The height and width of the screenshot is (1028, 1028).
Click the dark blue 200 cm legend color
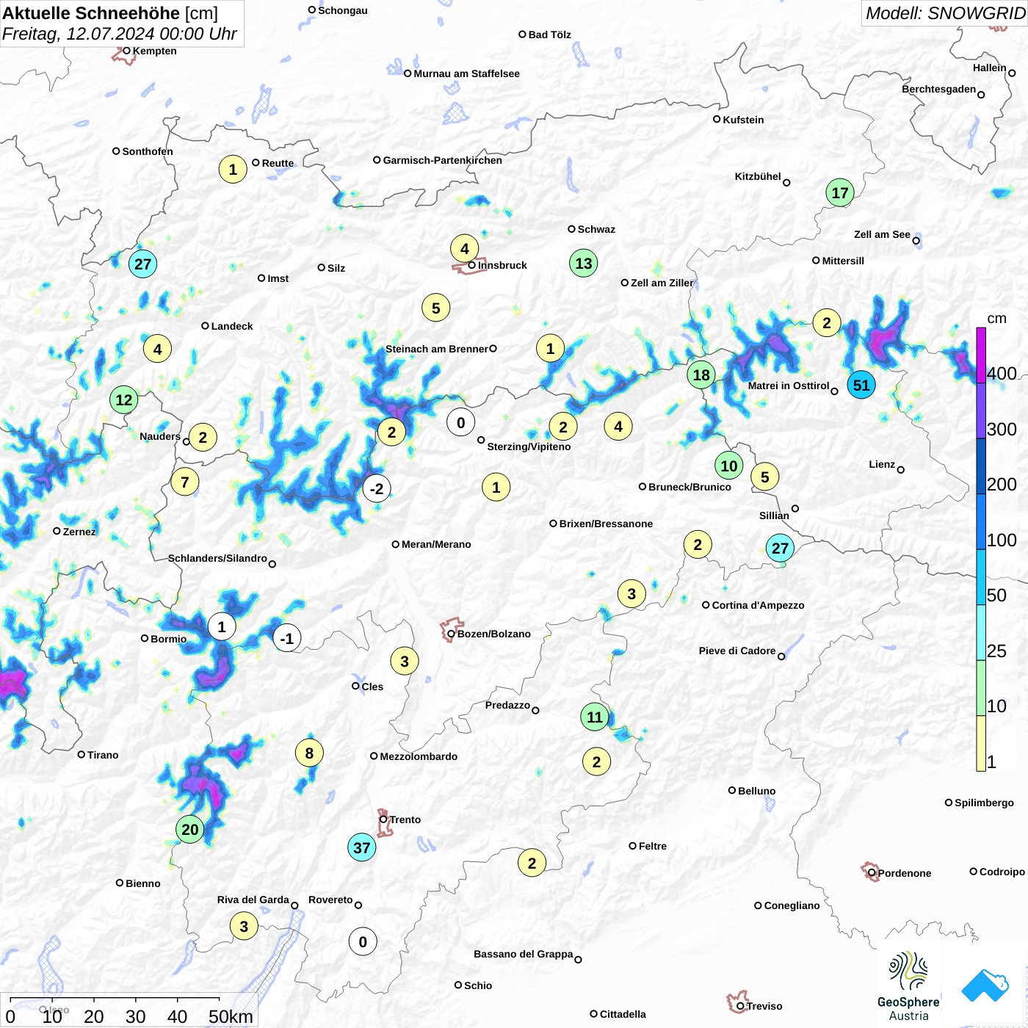coord(981,466)
